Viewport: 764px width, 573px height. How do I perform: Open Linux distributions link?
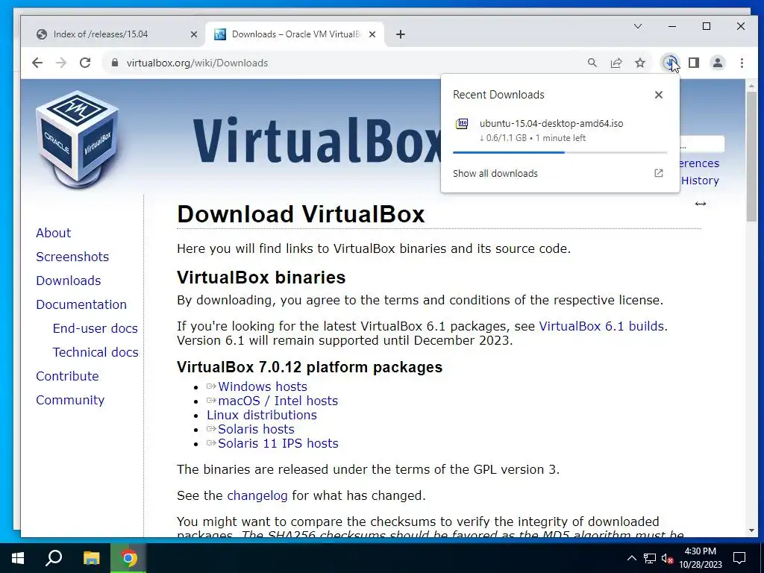262,415
